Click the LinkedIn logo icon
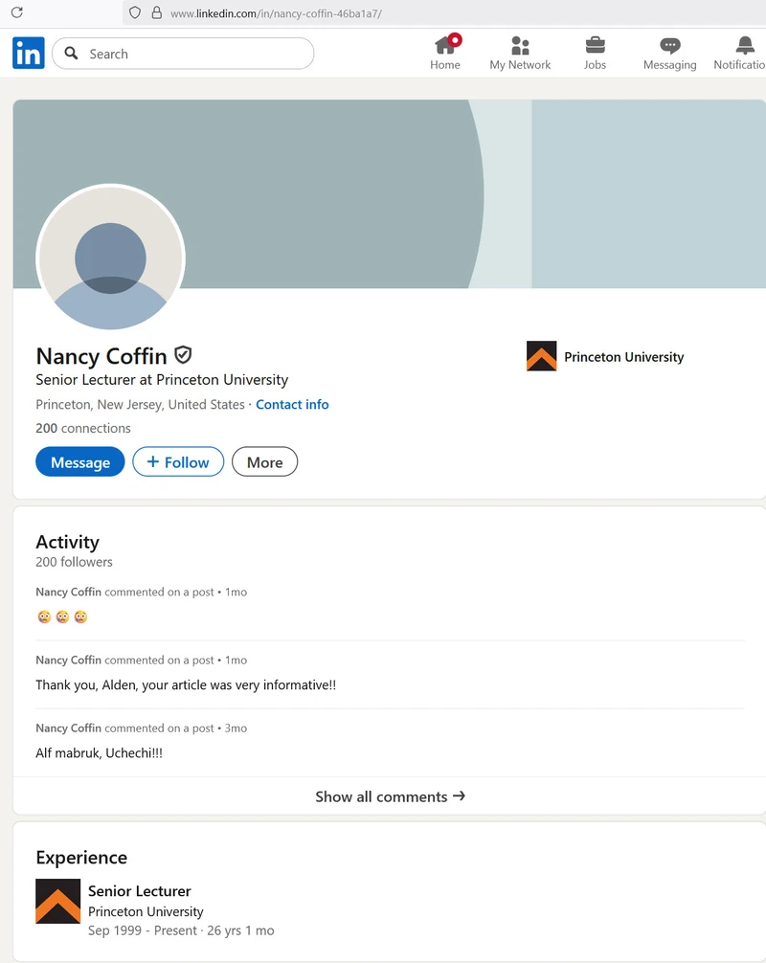This screenshot has width=766, height=963. [x=29, y=53]
